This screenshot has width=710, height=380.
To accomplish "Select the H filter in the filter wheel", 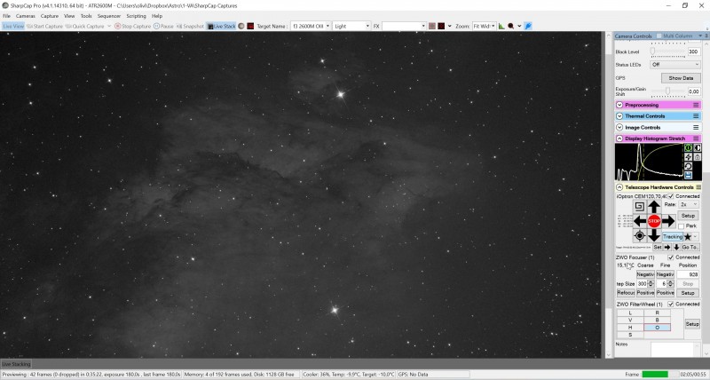I will pos(630,328).
